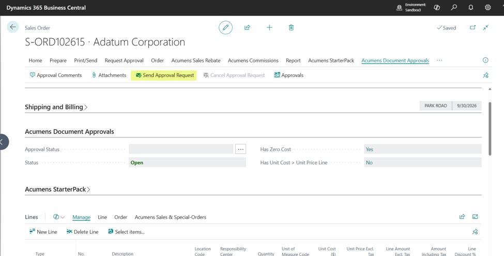View notifications via bell icon
Screen dimensions: 504x256
coord(471,7)
